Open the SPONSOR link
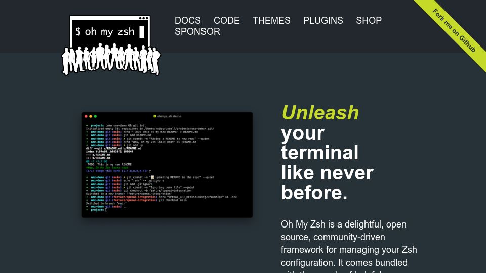Image resolution: width=486 pixels, height=273 pixels. (197, 31)
